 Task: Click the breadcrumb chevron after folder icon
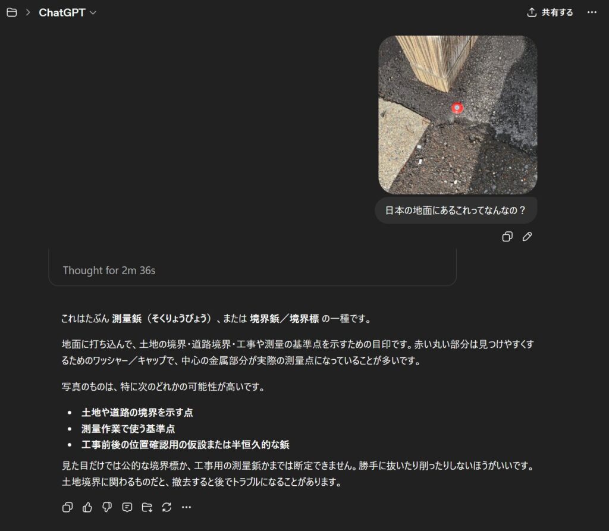coord(28,12)
